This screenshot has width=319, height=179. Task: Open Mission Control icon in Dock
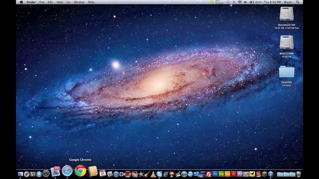coord(33,174)
